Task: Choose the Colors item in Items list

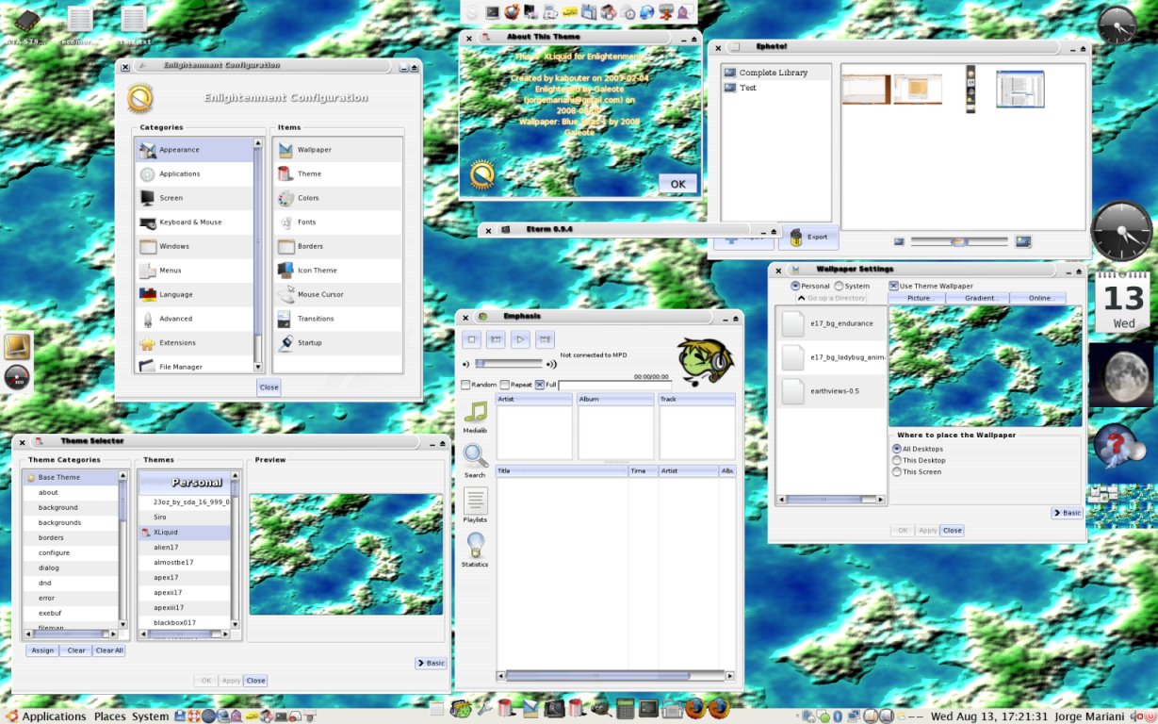Action: point(337,198)
